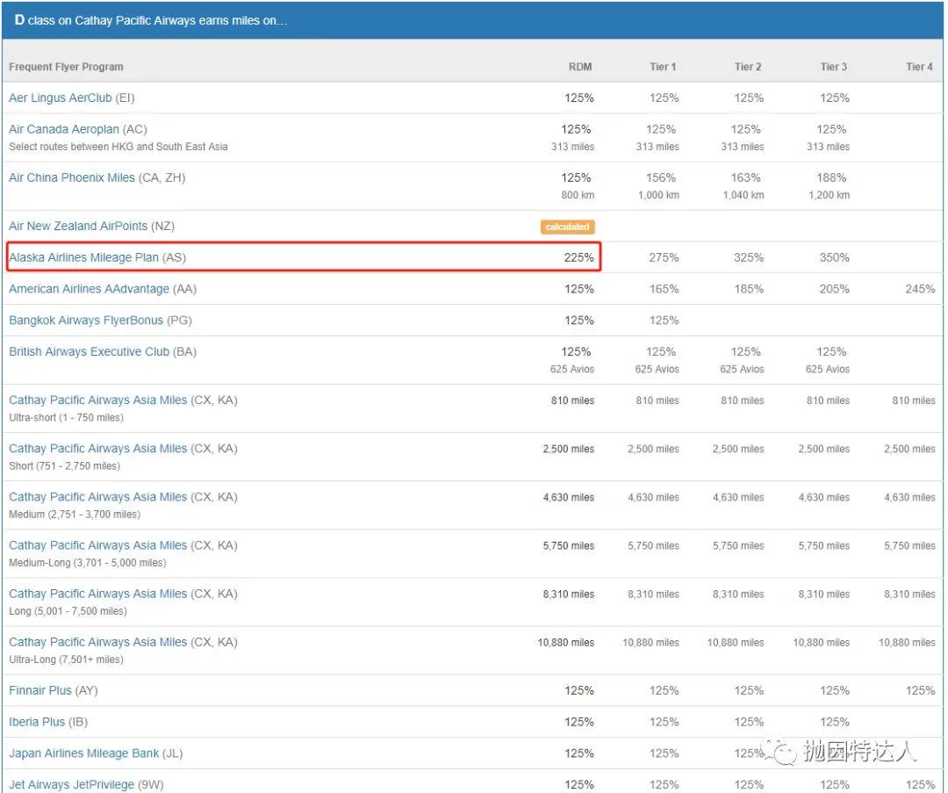Image resolution: width=948 pixels, height=793 pixels.
Task: Click the "1,200 km" Air China value
Action: point(829,195)
